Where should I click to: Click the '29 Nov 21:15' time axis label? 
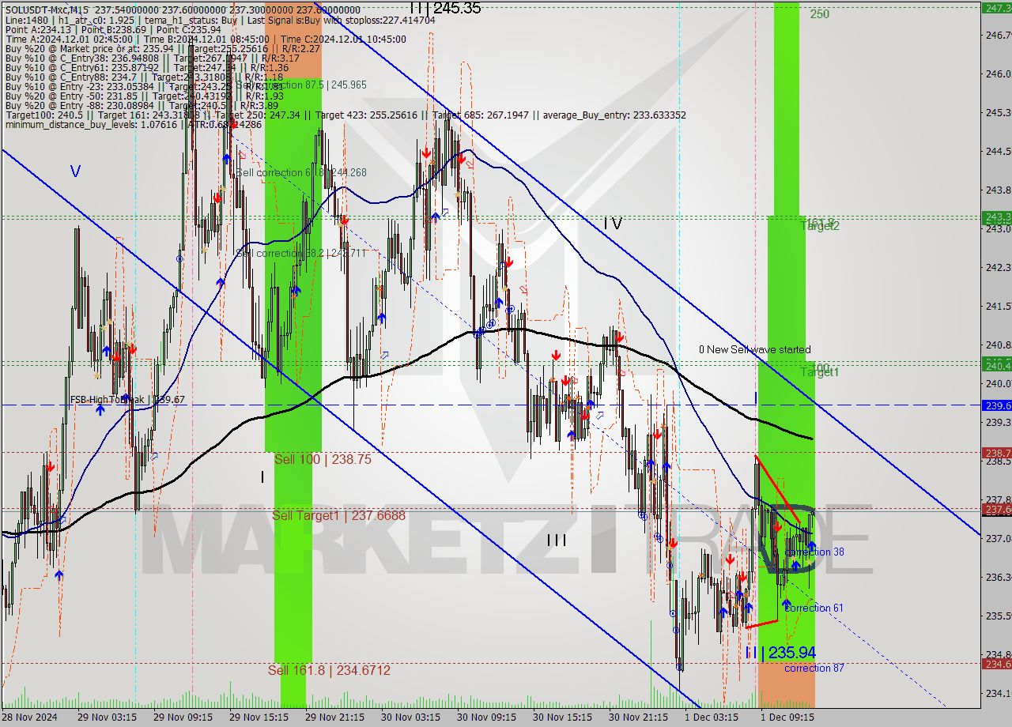[334, 718]
